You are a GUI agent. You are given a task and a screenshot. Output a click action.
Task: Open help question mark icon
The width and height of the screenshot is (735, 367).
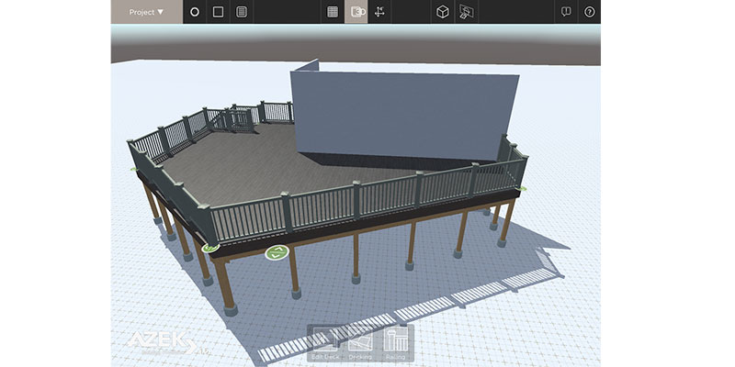pyautogui.click(x=590, y=12)
